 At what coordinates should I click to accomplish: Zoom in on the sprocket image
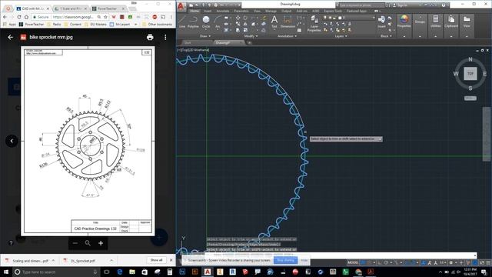click(x=101, y=243)
